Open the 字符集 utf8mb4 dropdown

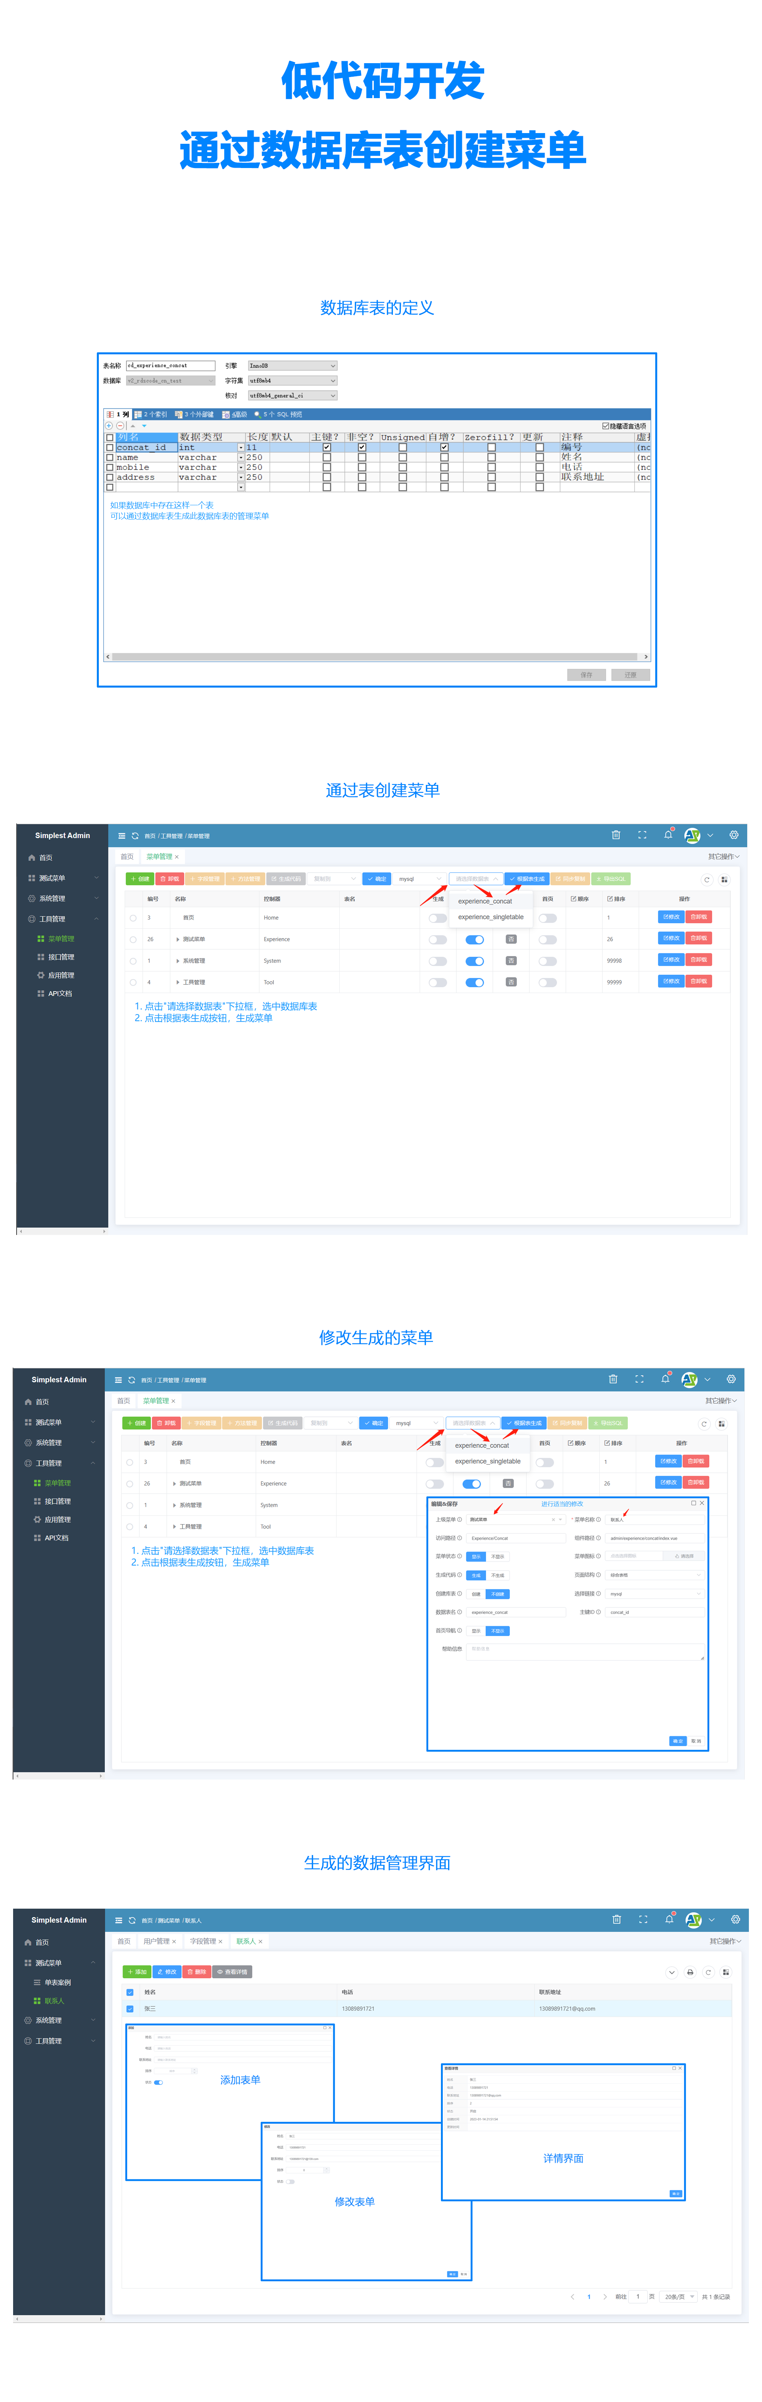click(x=292, y=381)
